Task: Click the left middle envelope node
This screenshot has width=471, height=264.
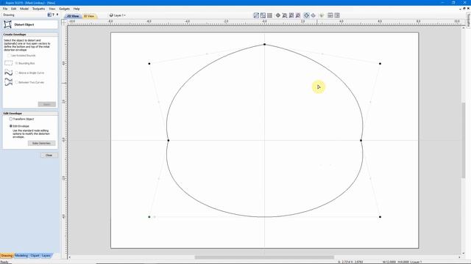Action: pos(169,140)
